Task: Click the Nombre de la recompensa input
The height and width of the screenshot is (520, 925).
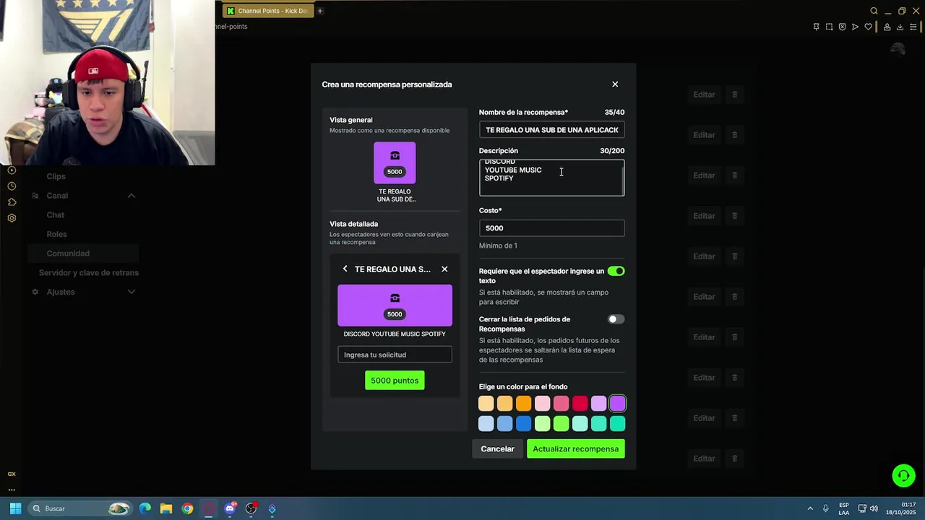Action: pos(551,130)
